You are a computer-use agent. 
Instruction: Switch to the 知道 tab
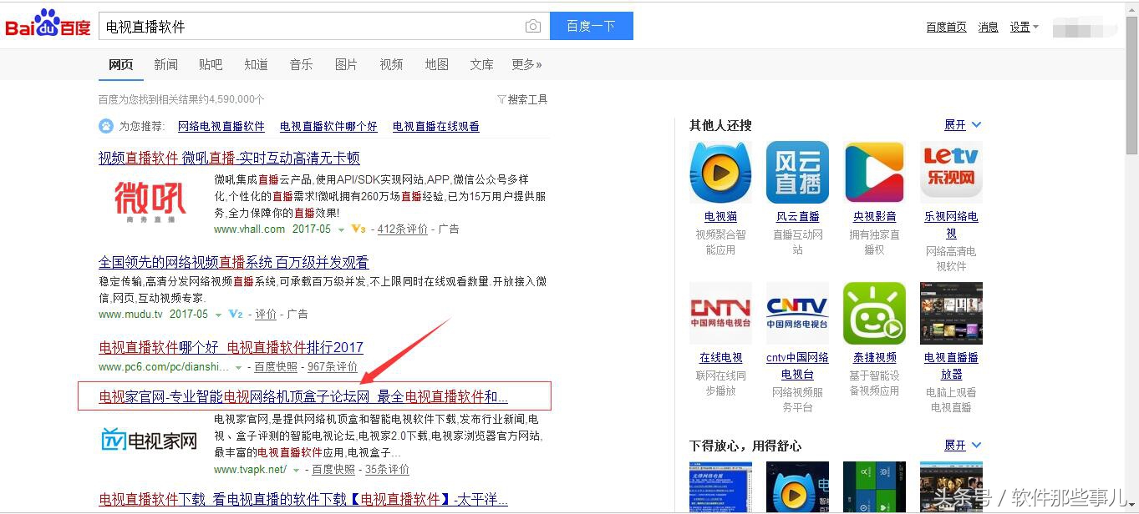pos(256,64)
